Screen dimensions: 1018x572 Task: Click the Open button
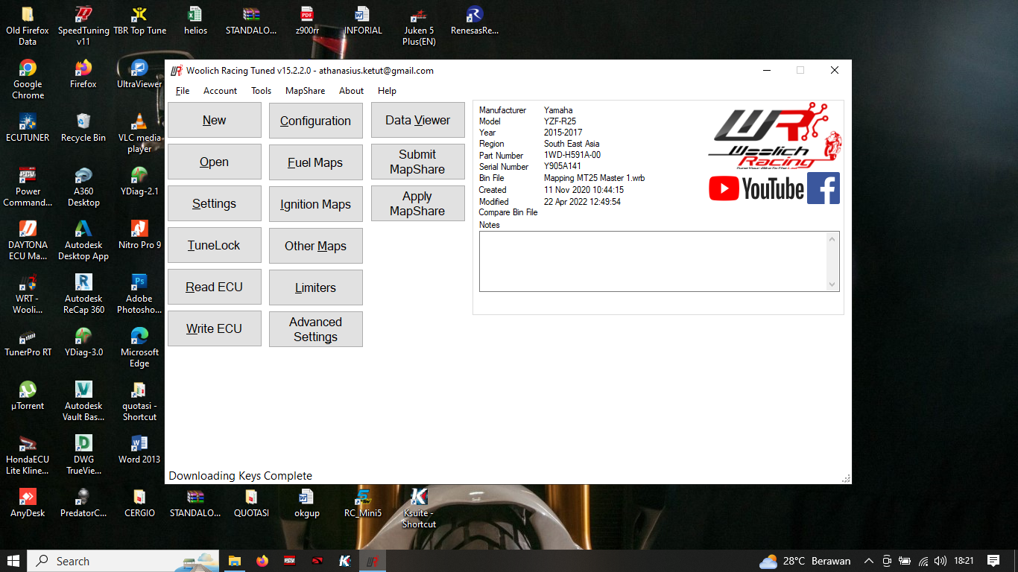click(214, 162)
